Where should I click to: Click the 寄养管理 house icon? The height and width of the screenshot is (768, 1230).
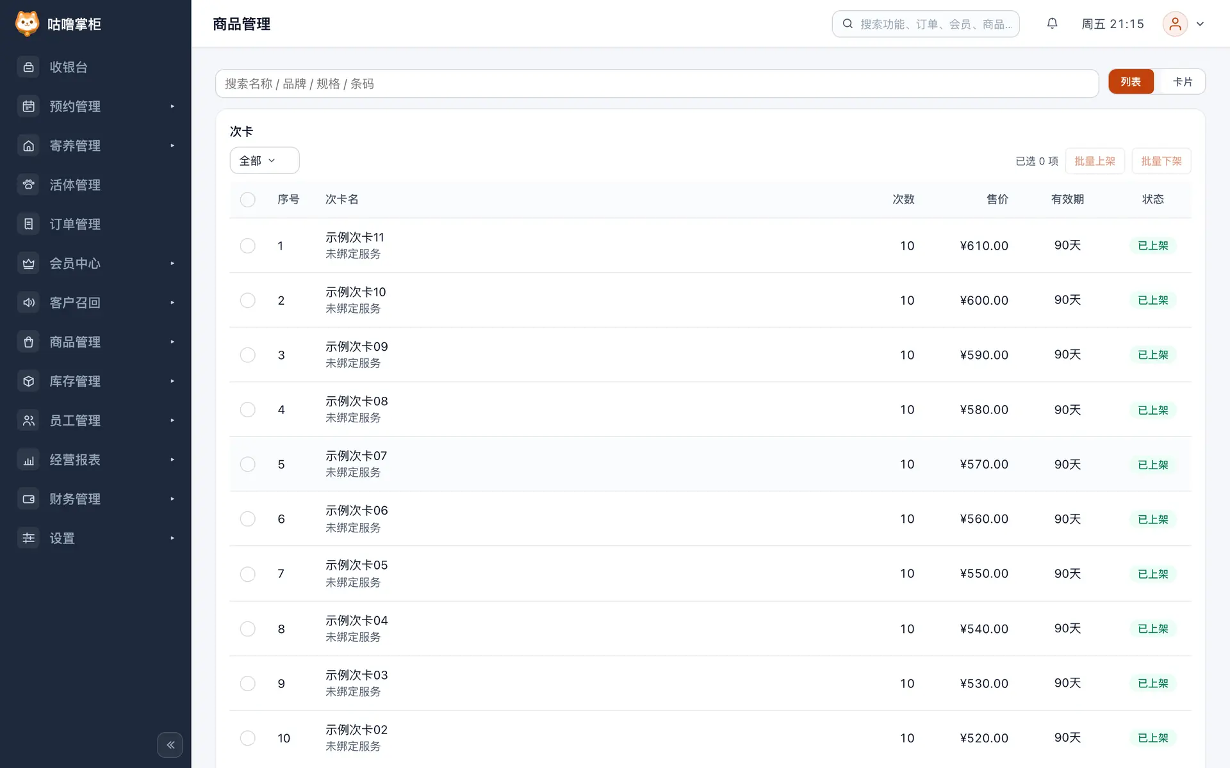coord(28,146)
